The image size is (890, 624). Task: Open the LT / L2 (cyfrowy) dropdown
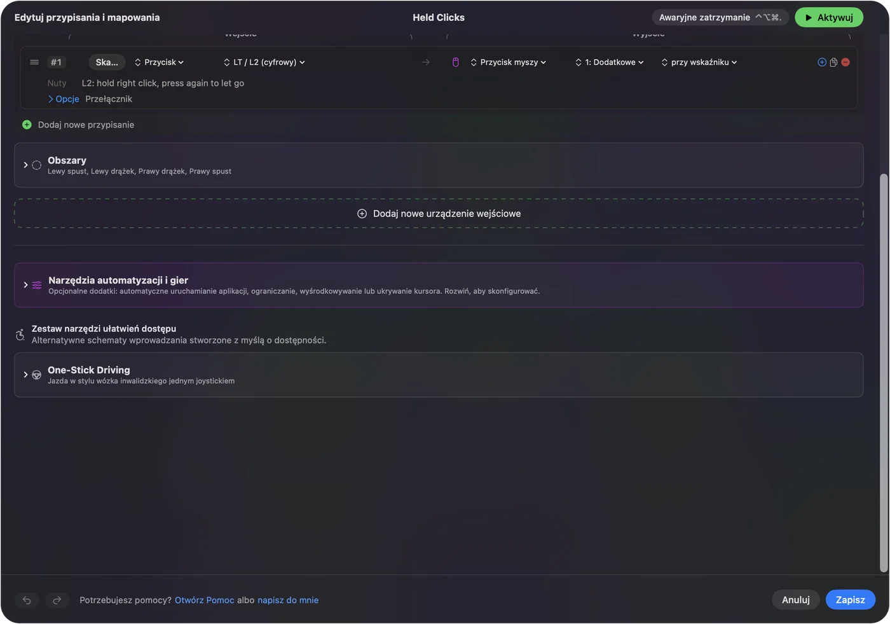click(264, 62)
